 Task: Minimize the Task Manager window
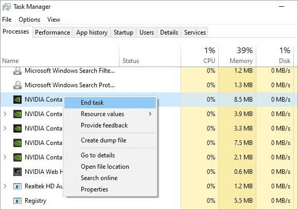coord(282,7)
